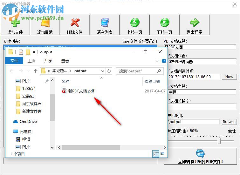Click the Now time button
Image resolution: width=240 pixels, height=175 pixels.
point(229,77)
